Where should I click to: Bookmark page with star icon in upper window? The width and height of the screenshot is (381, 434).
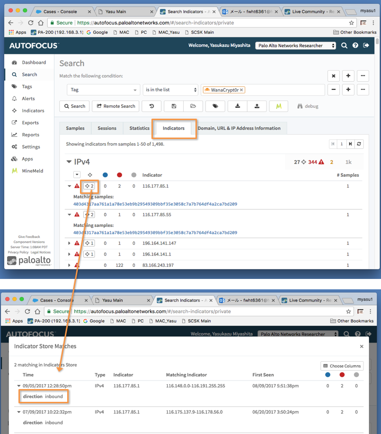pos(351,23)
